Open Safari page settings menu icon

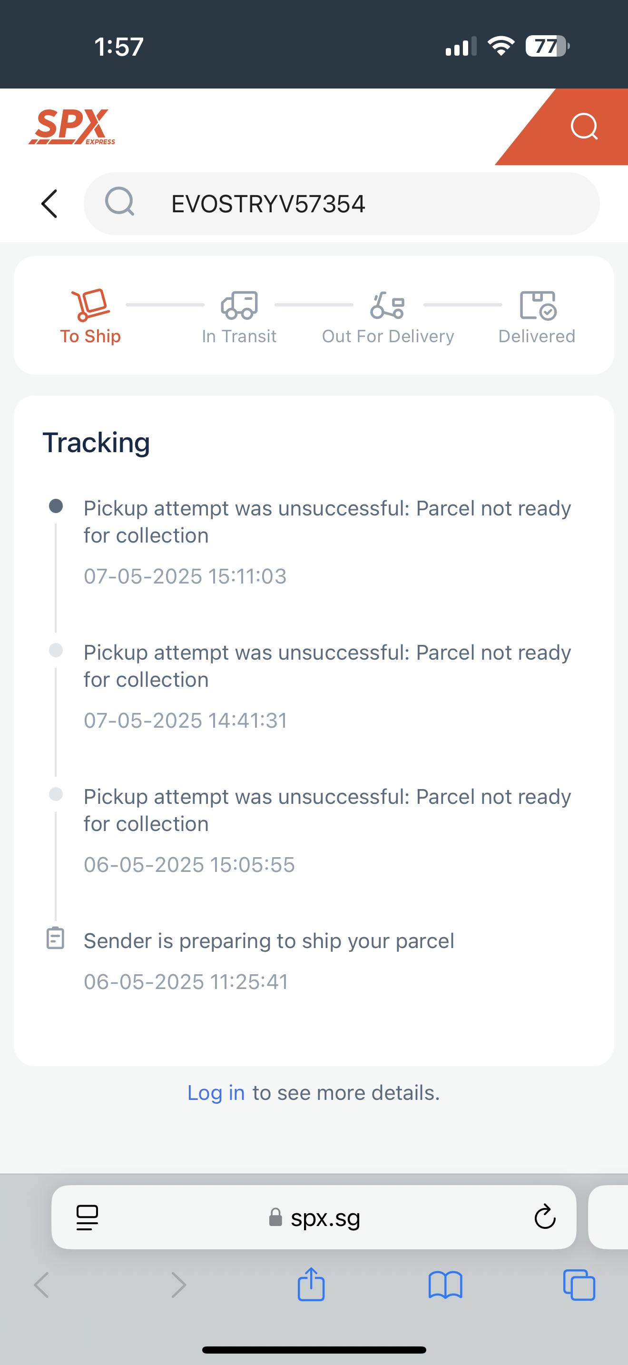tap(88, 1217)
